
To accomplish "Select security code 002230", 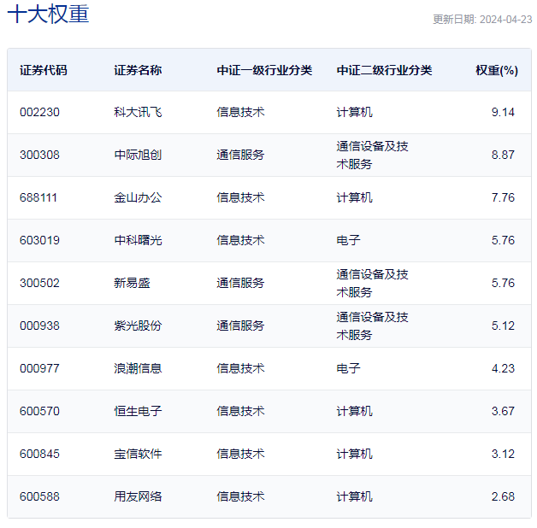I will pyautogui.click(x=39, y=112).
